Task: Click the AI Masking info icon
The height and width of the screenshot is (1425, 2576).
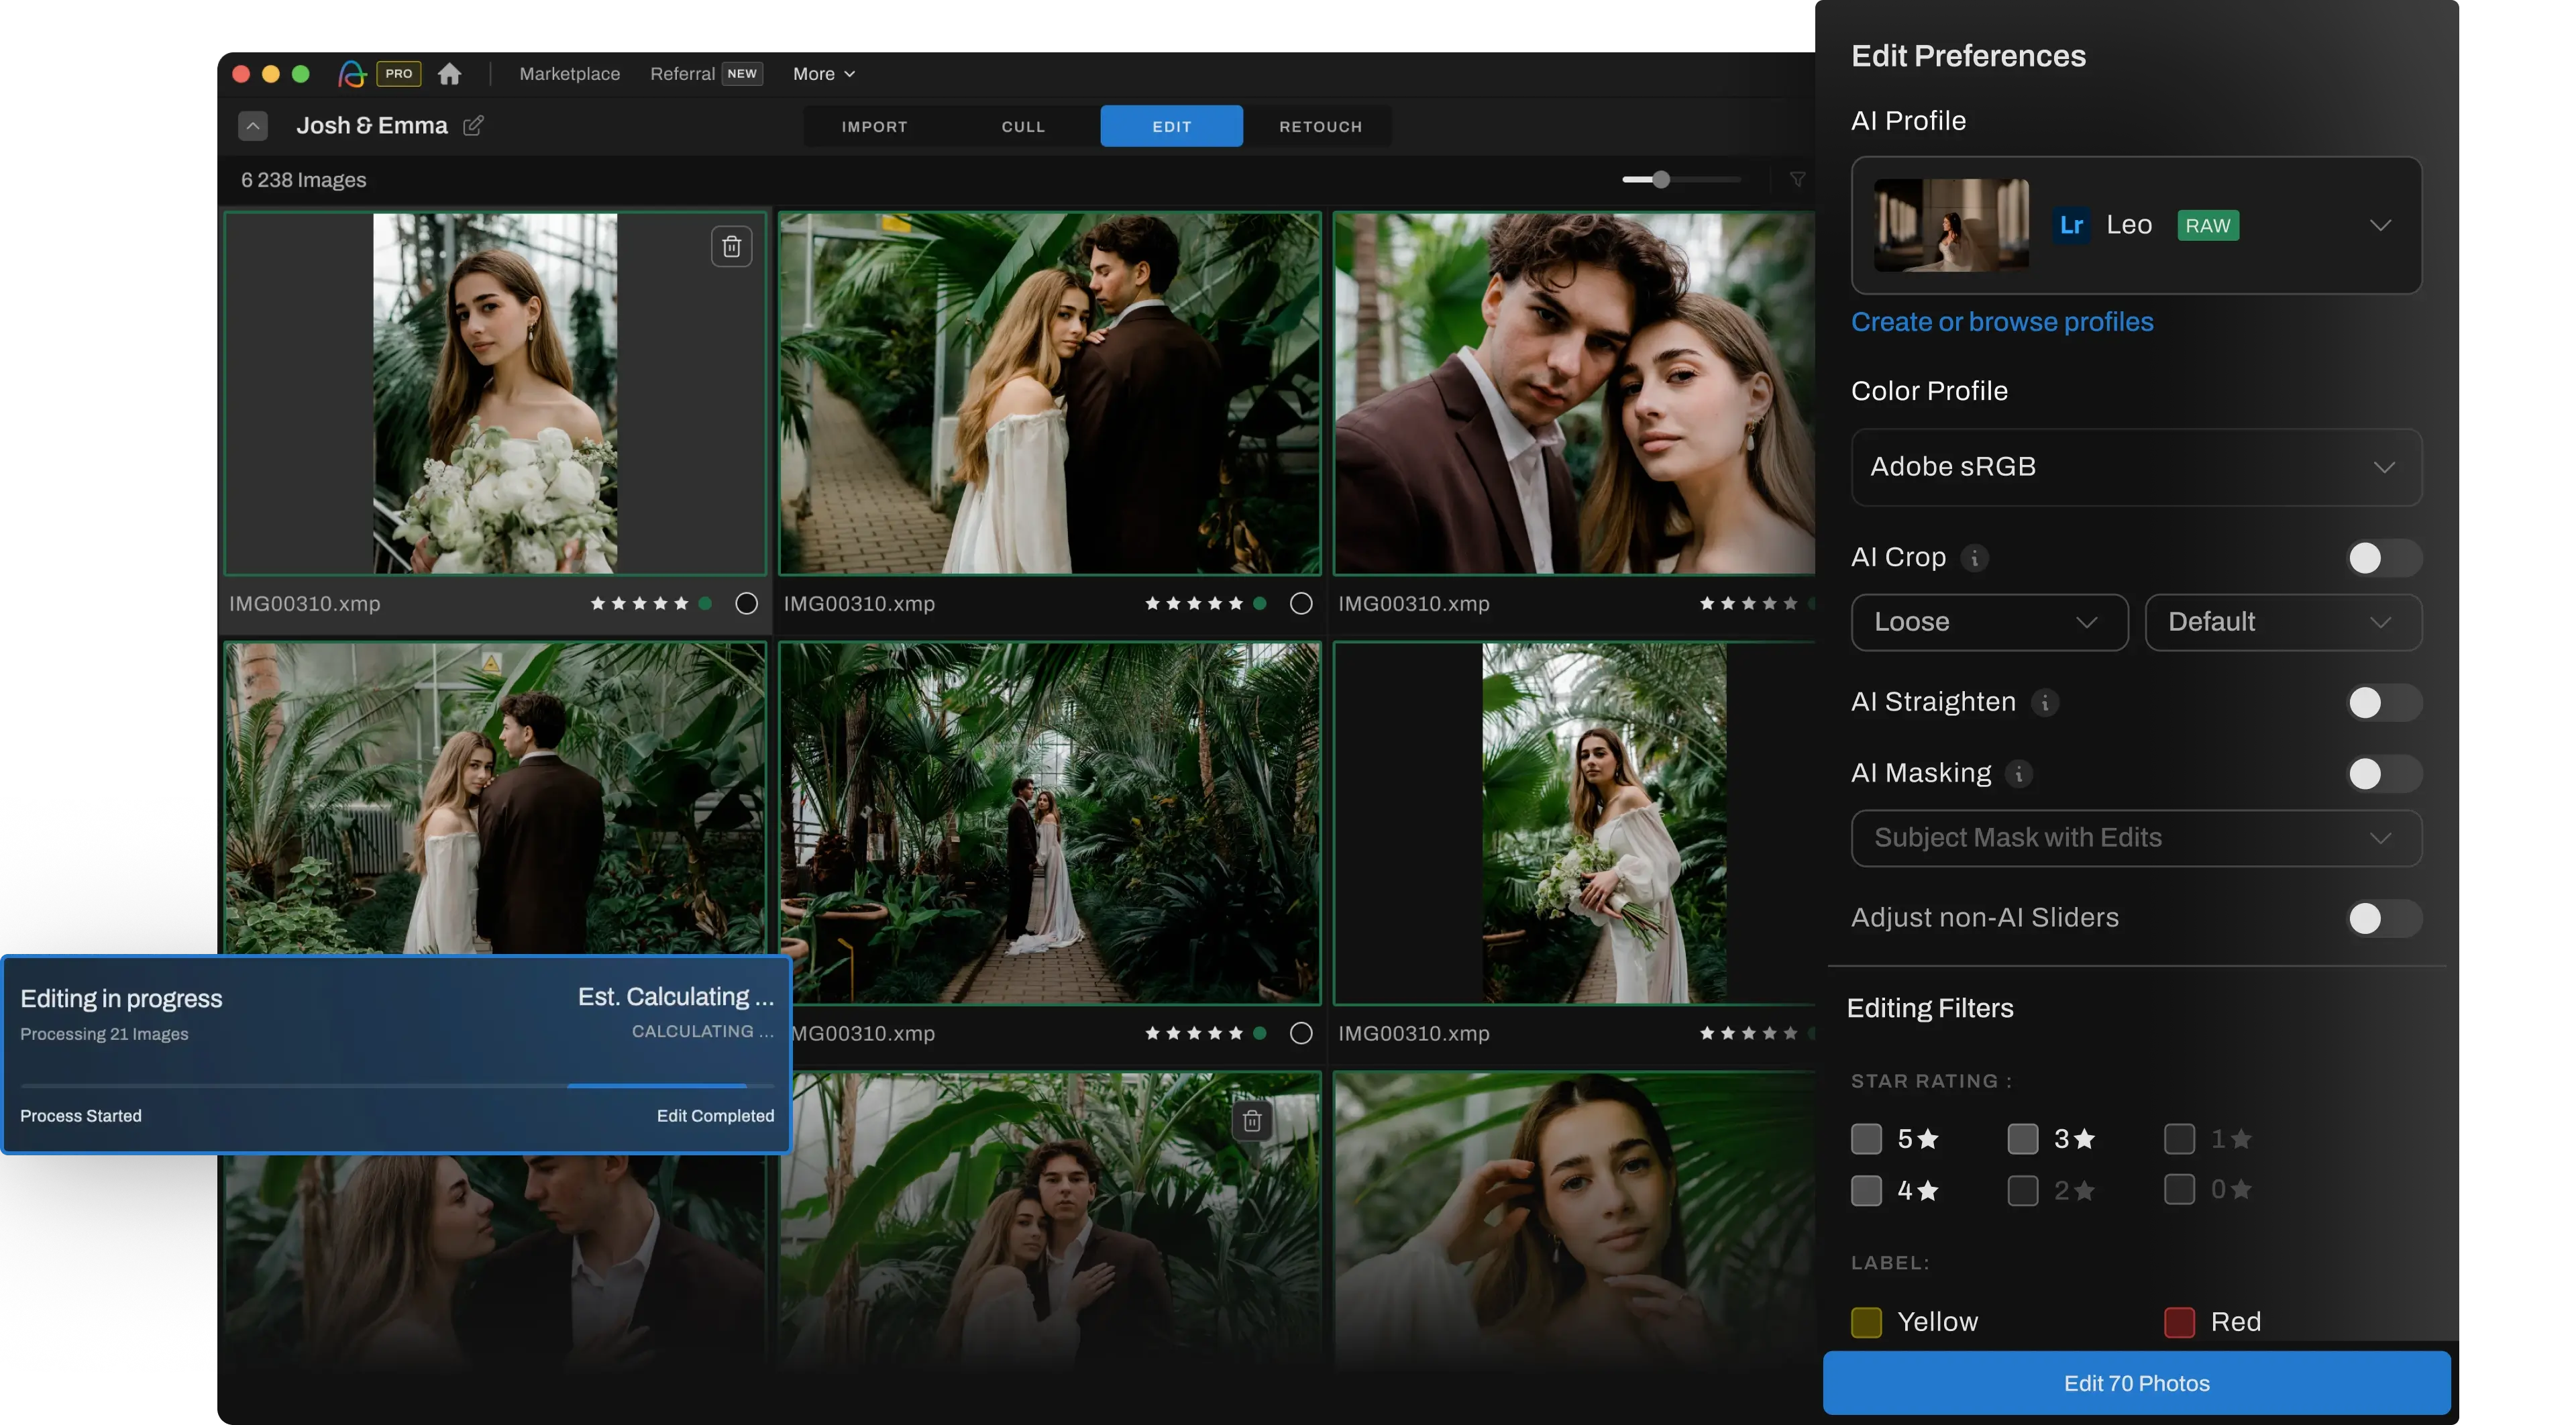Action: [2019, 774]
